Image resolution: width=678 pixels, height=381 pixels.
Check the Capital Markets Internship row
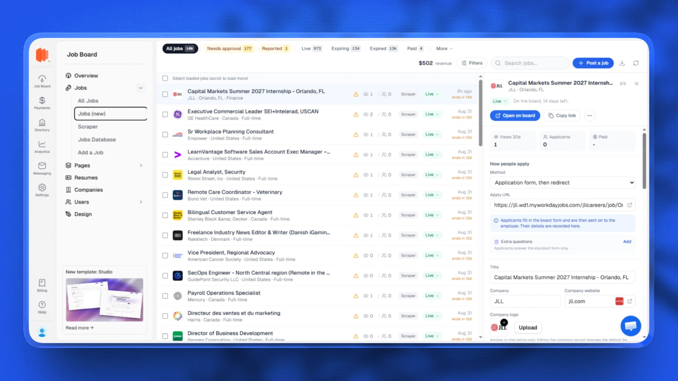click(165, 94)
